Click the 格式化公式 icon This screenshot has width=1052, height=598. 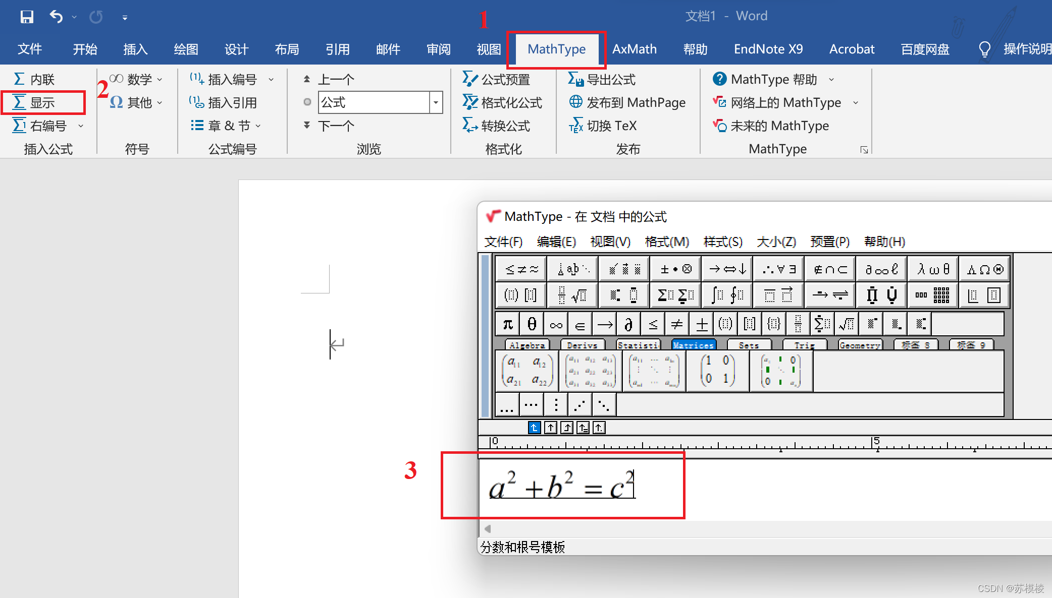point(470,102)
